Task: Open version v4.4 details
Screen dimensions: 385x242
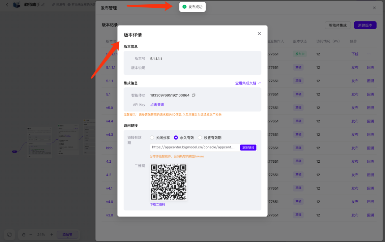Action: [x=110, y=121]
